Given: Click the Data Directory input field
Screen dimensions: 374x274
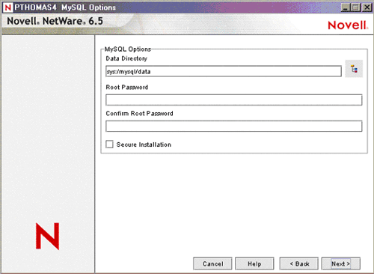Looking at the screenshot, I should click(x=224, y=71).
